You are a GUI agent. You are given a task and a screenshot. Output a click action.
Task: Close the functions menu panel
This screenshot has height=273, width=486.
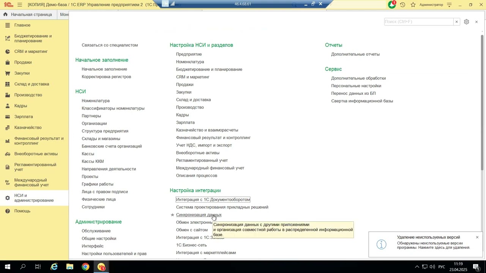click(x=477, y=22)
